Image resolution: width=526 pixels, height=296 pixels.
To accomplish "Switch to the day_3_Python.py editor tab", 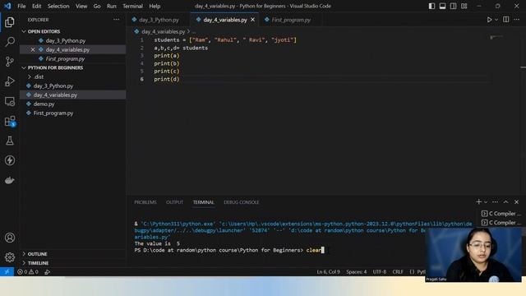I will tap(159, 20).
